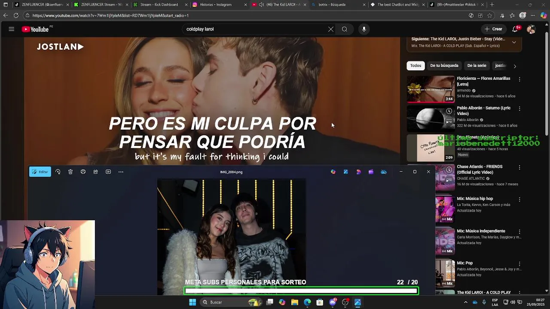This screenshot has height=309, width=550.
Task: Open Copilot icon in Photos title bar
Action: (333, 172)
